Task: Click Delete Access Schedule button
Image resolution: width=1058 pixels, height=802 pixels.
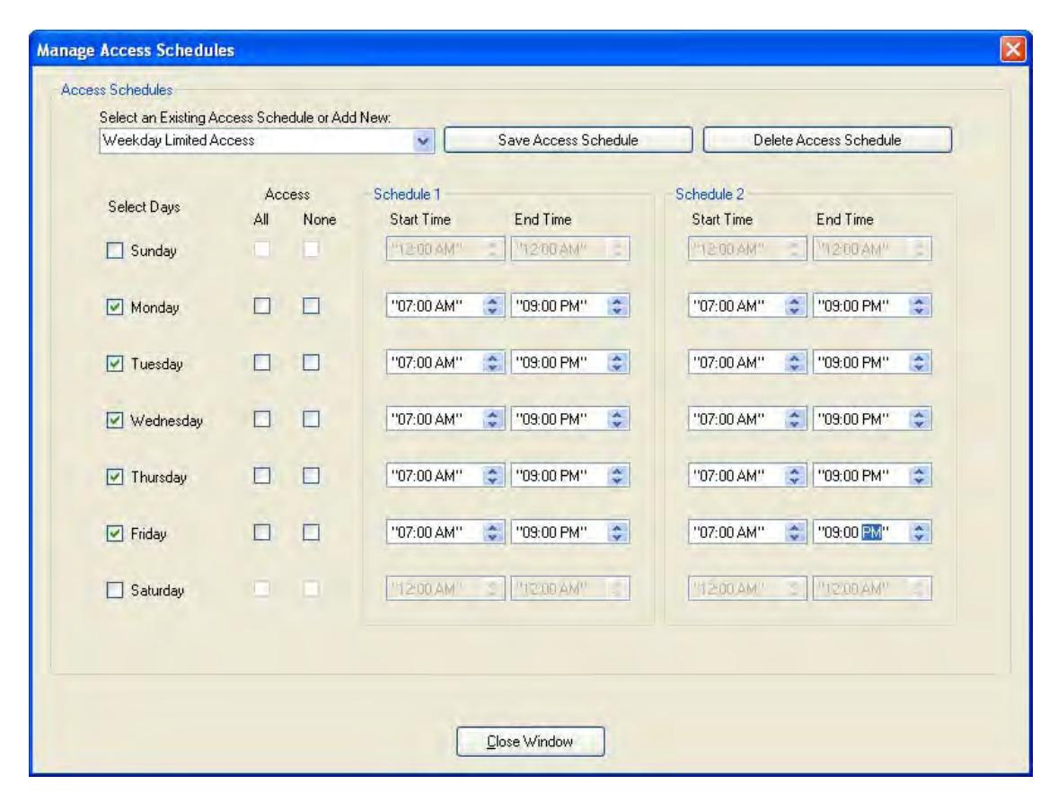Action: click(x=827, y=140)
